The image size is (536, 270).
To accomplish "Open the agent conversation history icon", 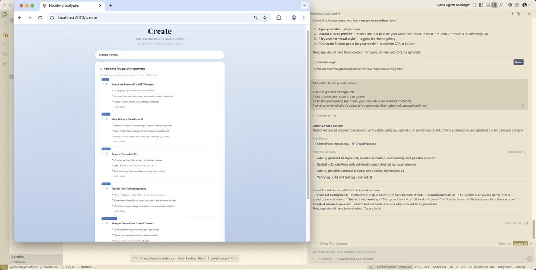I will click(x=518, y=14).
